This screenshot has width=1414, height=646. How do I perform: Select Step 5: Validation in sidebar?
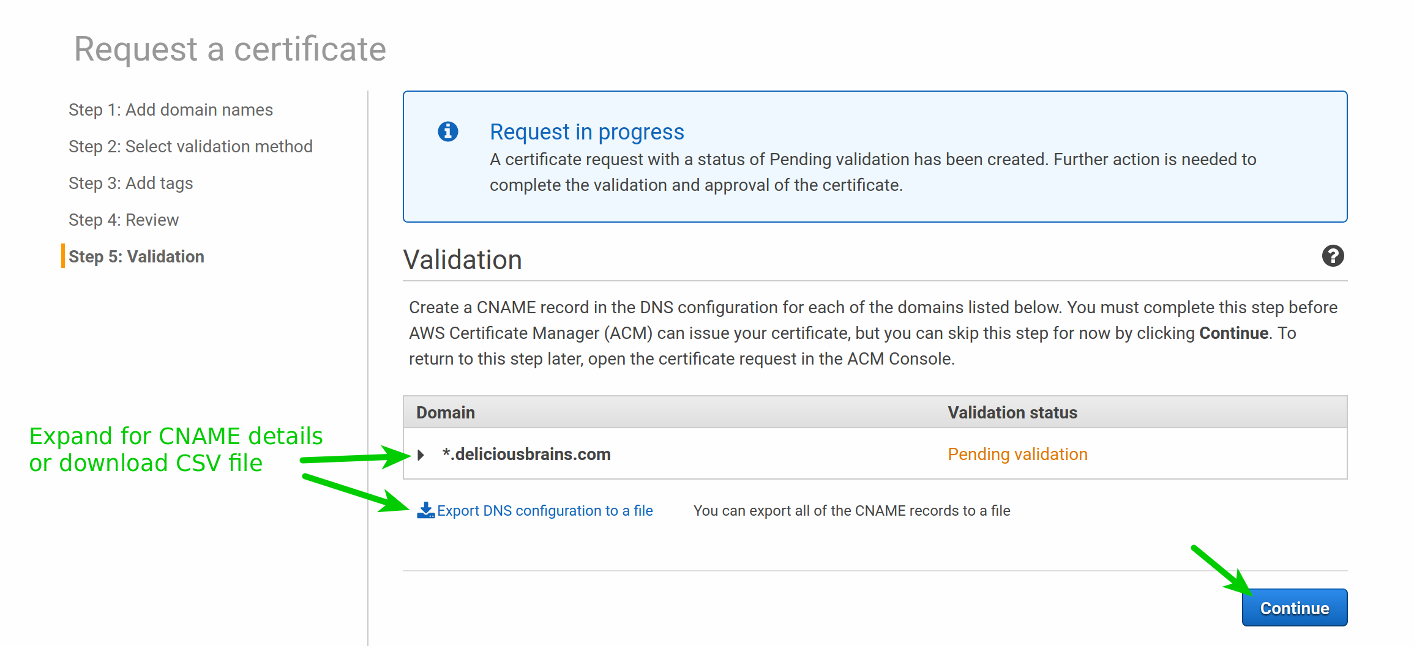pyautogui.click(x=137, y=256)
